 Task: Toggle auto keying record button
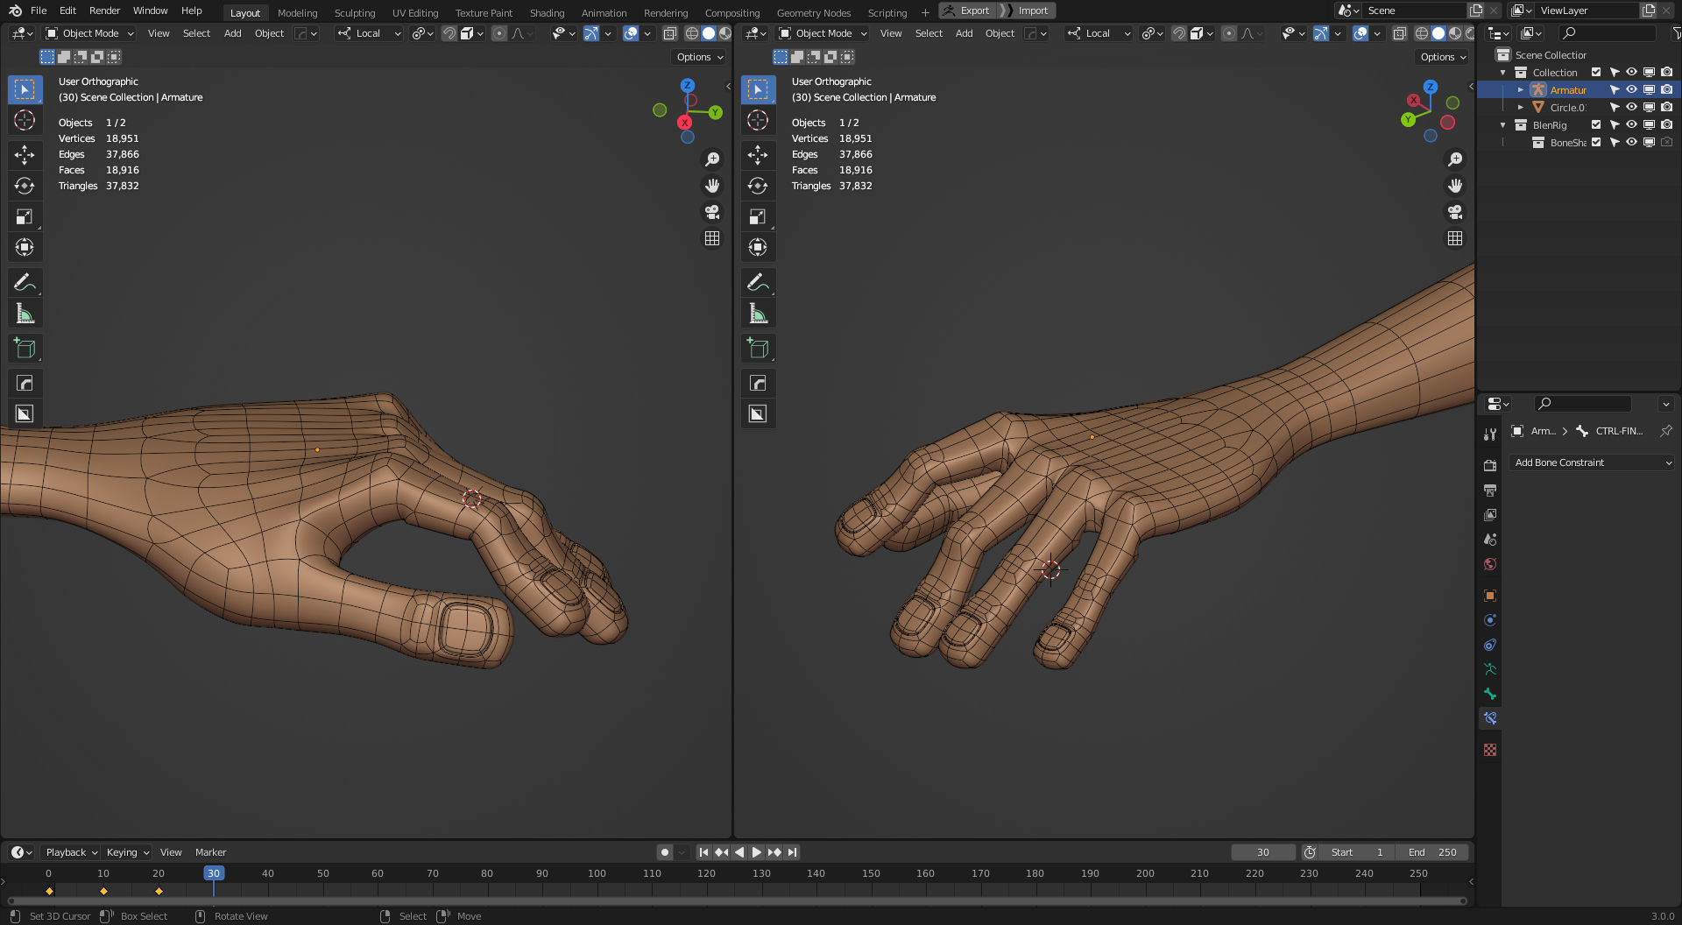point(665,852)
